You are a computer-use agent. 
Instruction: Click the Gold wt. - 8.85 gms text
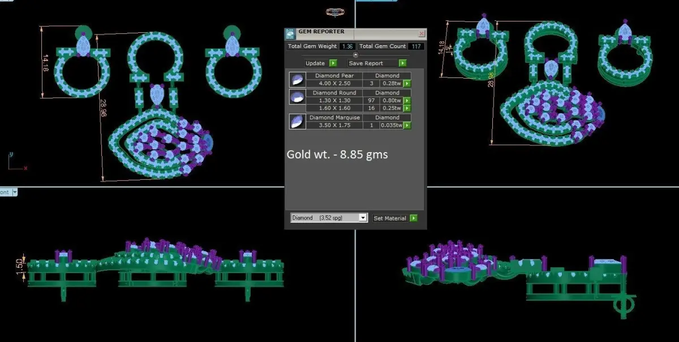(337, 154)
